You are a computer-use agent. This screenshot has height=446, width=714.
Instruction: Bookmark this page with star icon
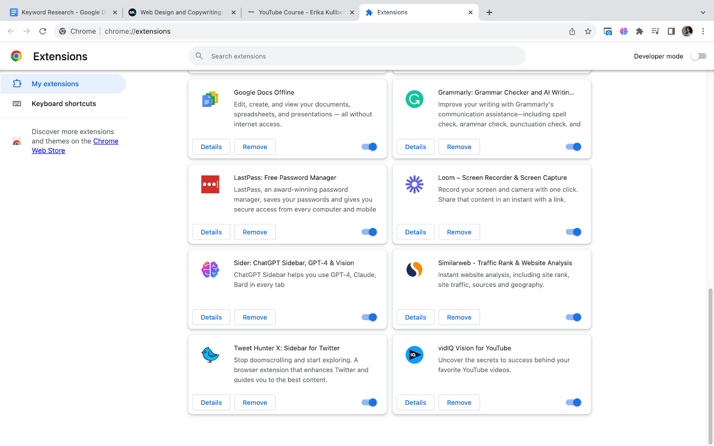coord(588,31)
